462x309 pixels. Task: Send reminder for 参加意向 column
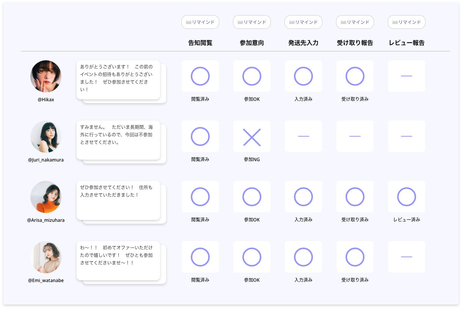pos(252,22)
